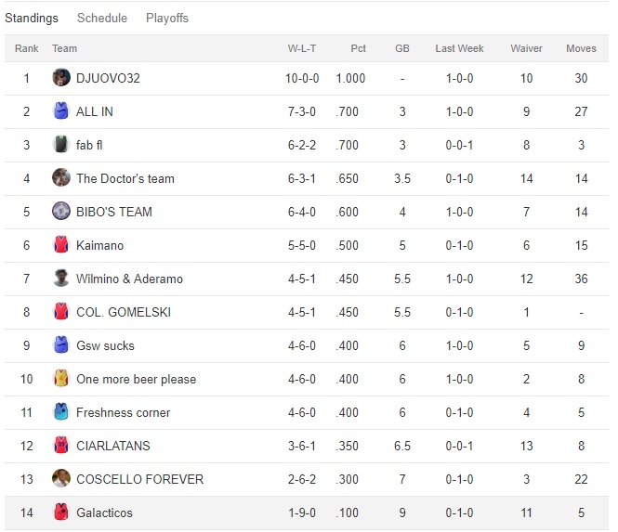618x532 pixels.
Task: Select the Standings tab
Action: click(x=32, y=18)
